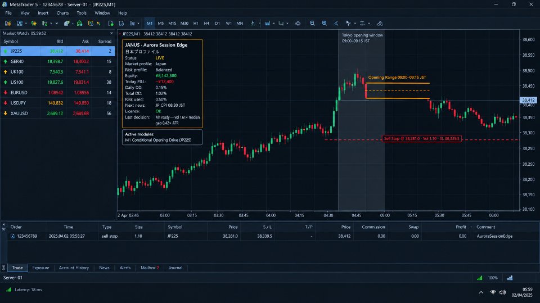Open dropdown arrow beside stacked windows icon
The height and width of the screenshot is (303, 540).
pos(73,24)
